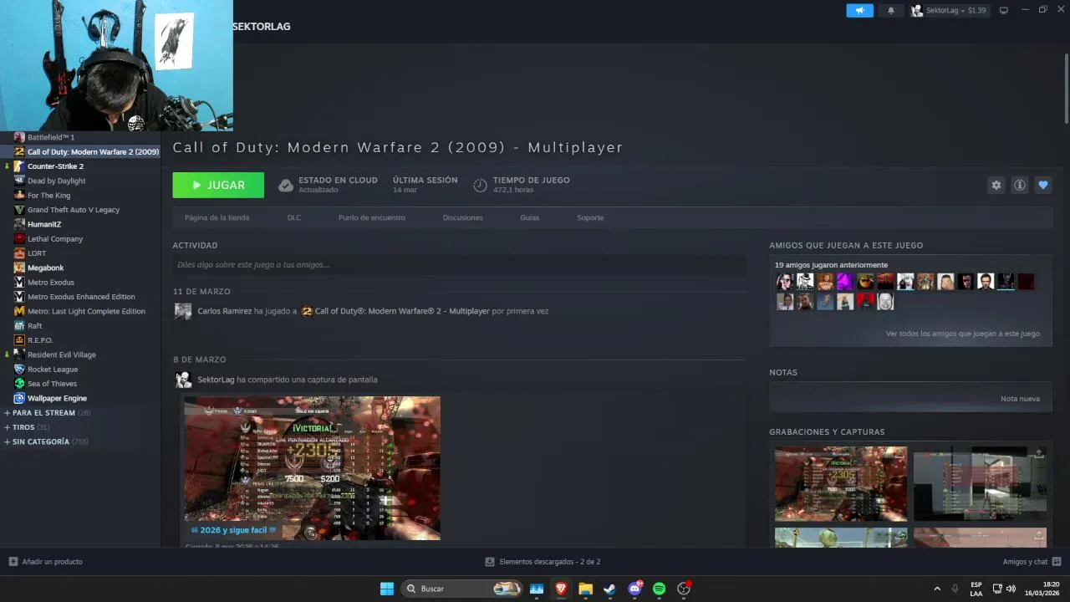Open the Windows Start button
This screenshot has height=602, width=1070.
tap(387, 589)
